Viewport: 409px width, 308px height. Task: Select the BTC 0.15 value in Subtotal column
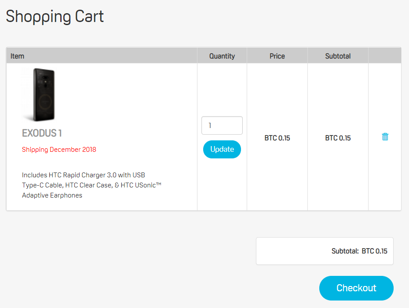click(x=338, y=138)
